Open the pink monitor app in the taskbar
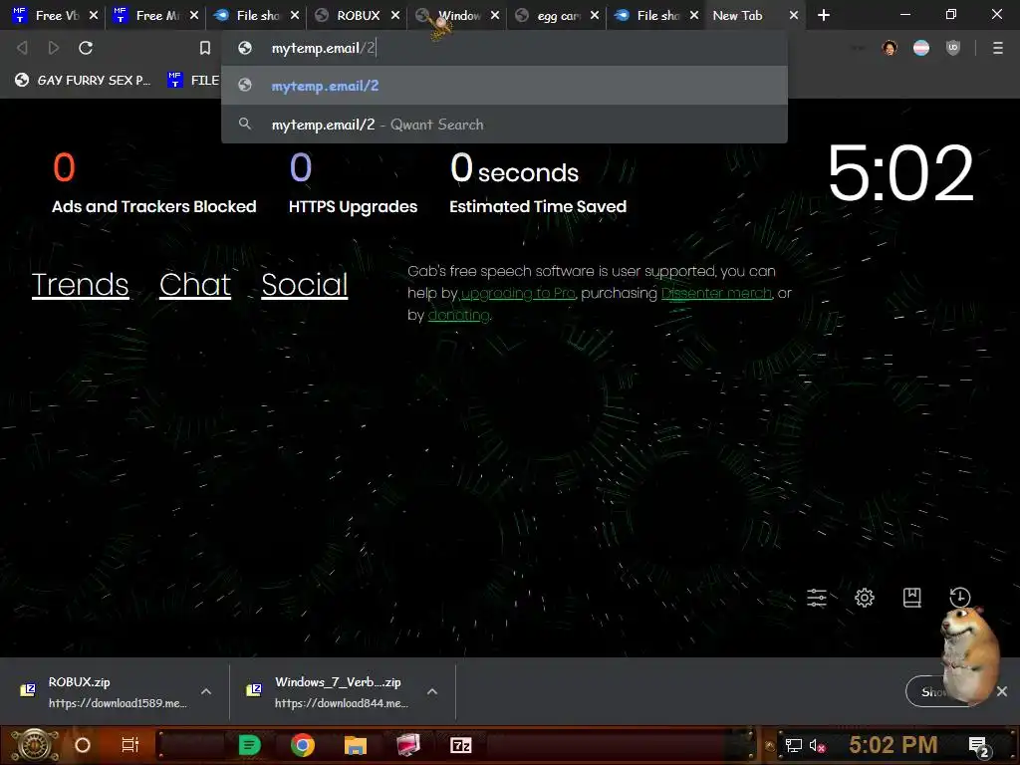 tap(407, 745)
